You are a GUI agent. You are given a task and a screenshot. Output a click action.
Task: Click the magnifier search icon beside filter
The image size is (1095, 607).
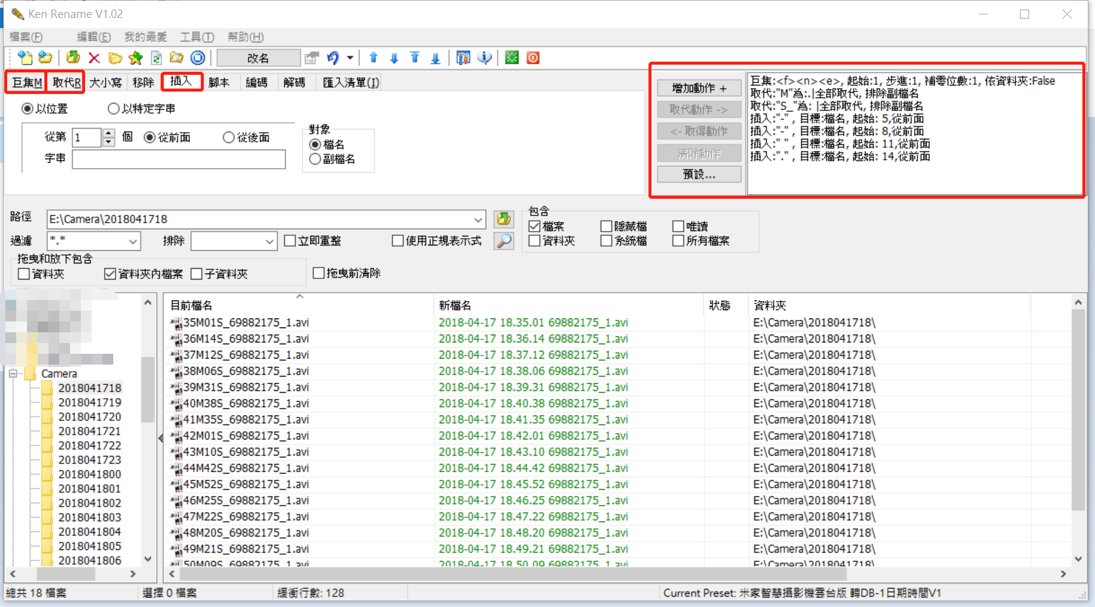coord(504,241)
